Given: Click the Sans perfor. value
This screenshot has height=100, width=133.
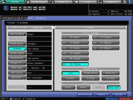Looking at the screenshot, I should click(39, 58).
